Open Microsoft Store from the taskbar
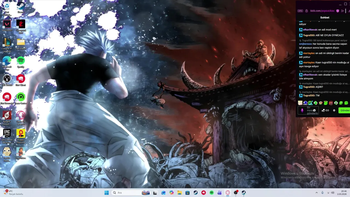This screenshot has width=350, height=197. (x=187, y=193)
